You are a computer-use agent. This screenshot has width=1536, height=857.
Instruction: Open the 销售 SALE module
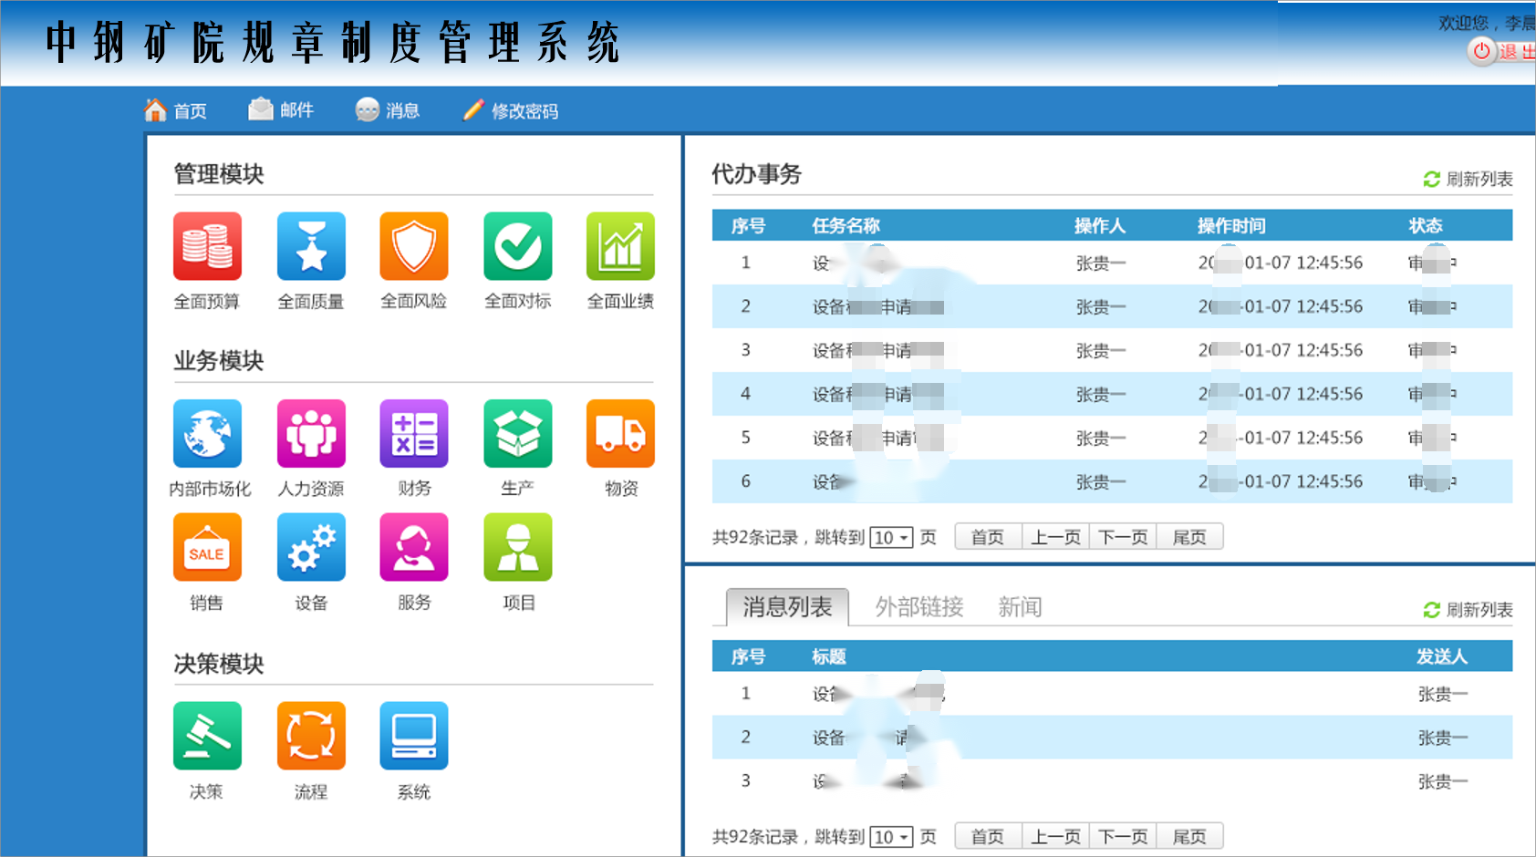tap(207, 549)
